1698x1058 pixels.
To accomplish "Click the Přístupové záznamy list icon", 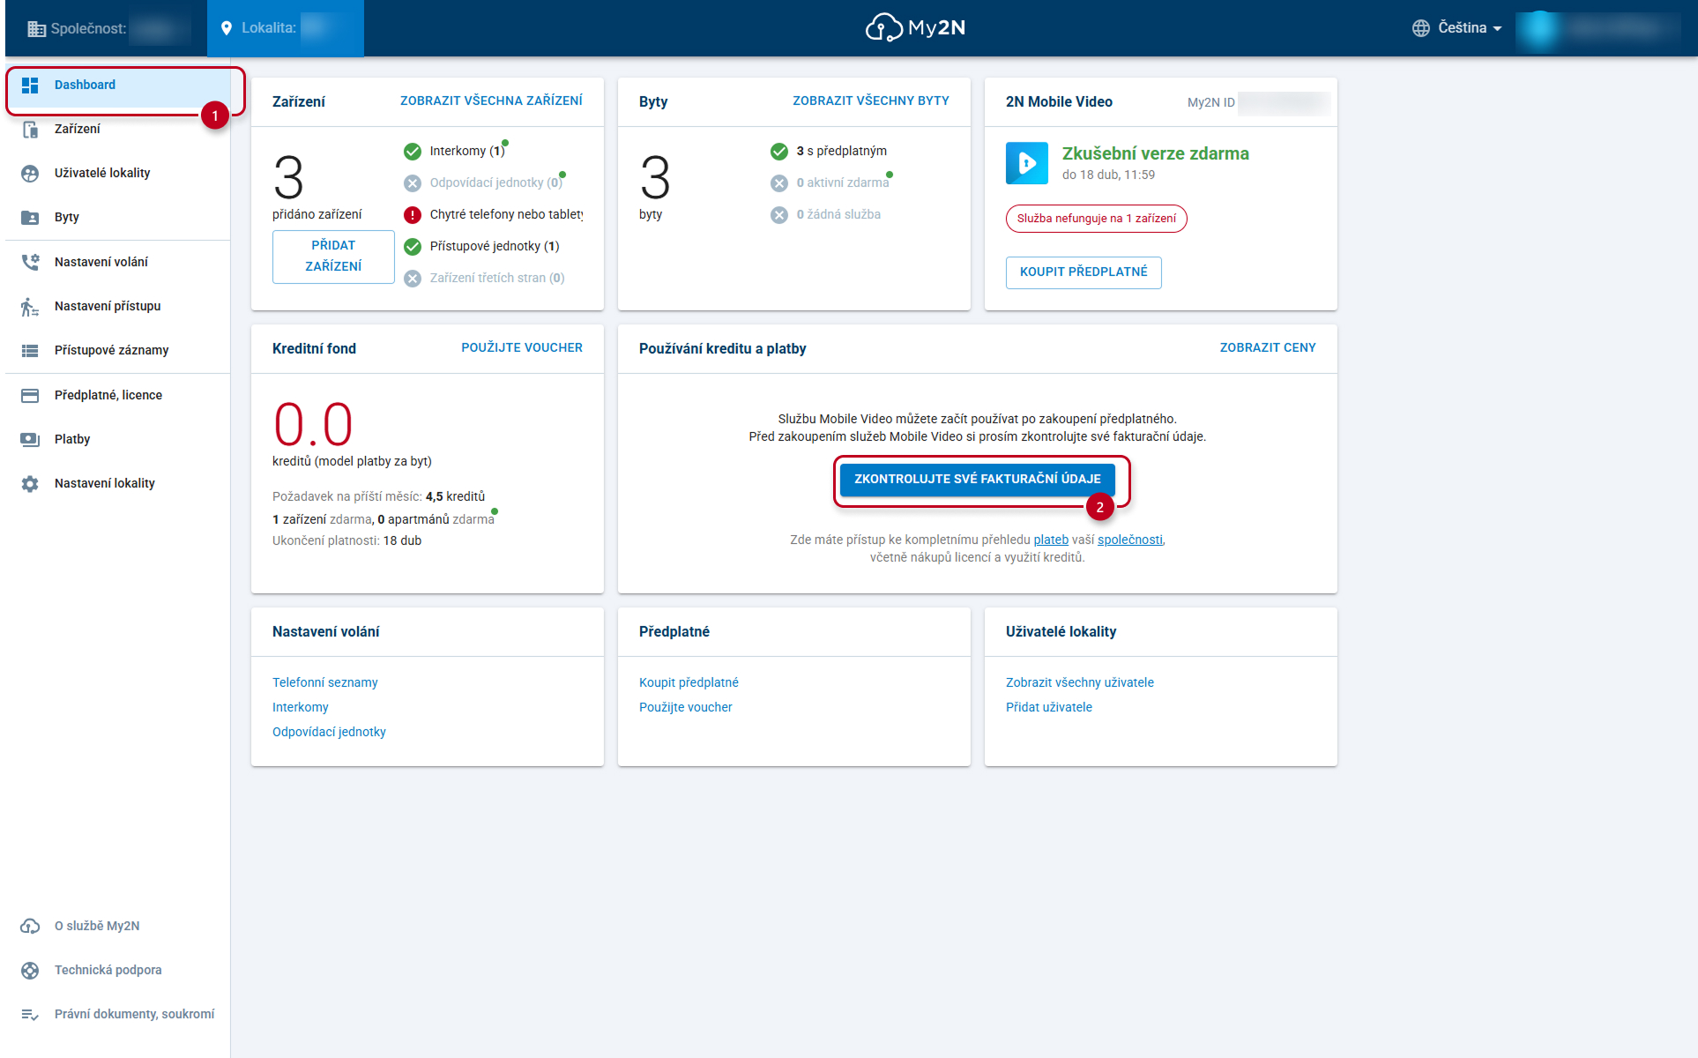I will point(30,350).
